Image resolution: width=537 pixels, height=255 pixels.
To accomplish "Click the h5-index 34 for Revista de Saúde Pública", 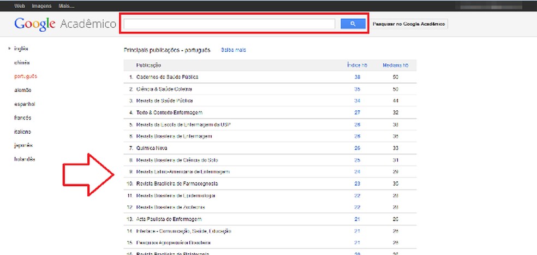I will click(357, 101).
